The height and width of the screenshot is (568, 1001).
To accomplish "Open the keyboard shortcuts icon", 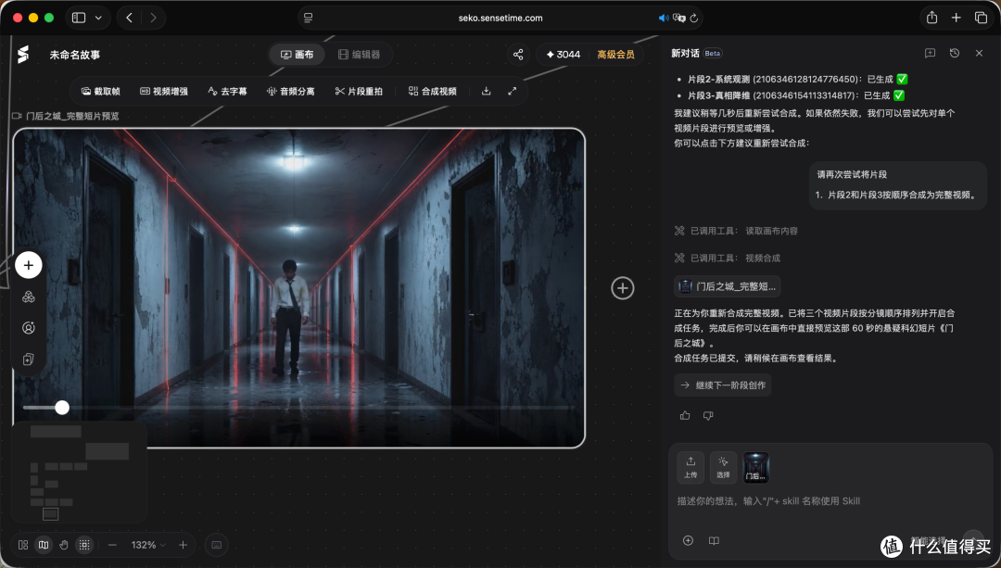I will pyautogui.click(x=216, y=545).
